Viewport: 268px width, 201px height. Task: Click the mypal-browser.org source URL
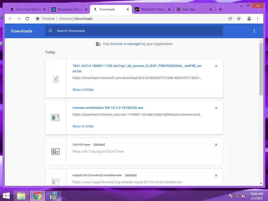click(127, 182)
